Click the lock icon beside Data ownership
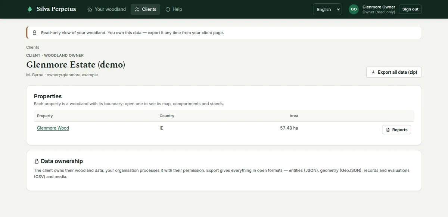 (37, 161)
